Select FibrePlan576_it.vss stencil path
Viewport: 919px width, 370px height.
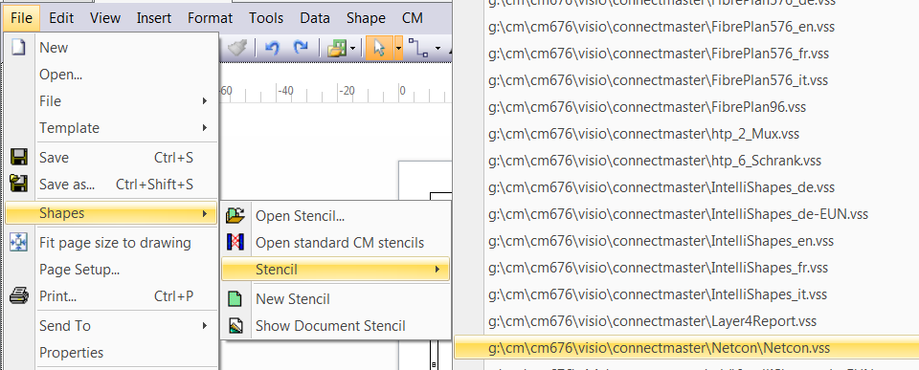[x=659, y=80]
